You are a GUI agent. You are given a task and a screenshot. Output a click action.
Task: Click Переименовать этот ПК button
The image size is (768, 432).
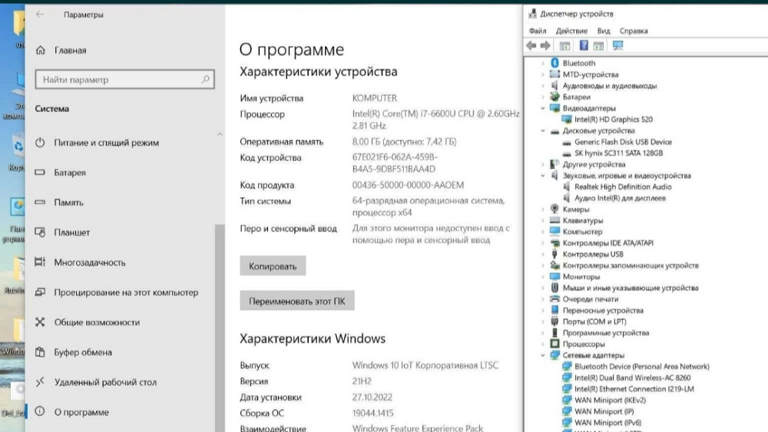[296, 301]
